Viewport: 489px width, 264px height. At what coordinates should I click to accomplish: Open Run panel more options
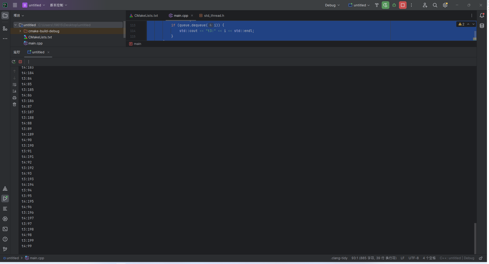(29, 62)
